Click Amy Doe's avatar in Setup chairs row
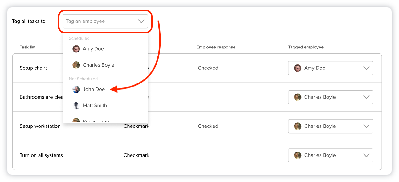The width and height of the screenshot is (399, 182). coord(297,68)
